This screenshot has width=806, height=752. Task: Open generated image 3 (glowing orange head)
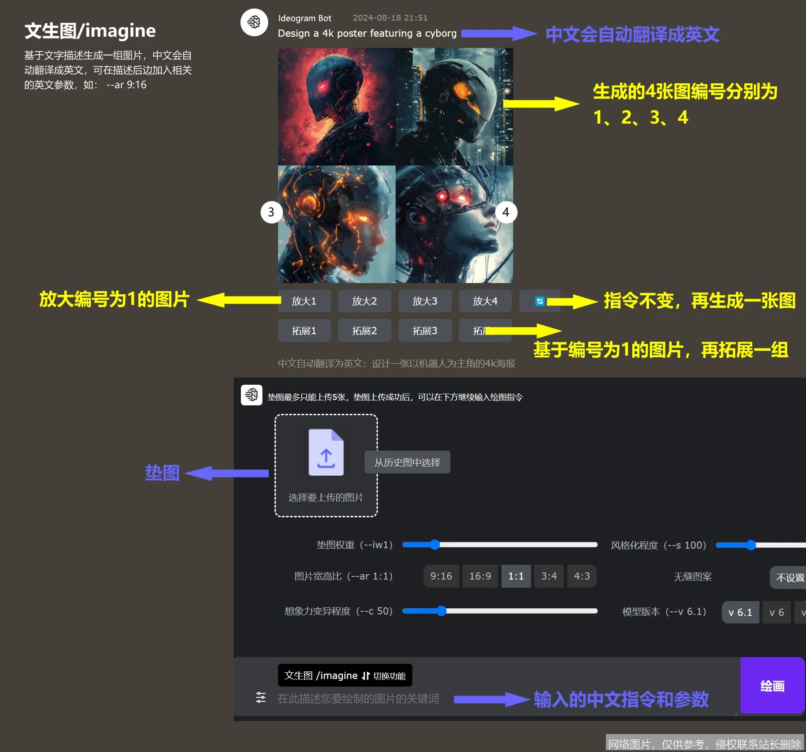(337, 224)
